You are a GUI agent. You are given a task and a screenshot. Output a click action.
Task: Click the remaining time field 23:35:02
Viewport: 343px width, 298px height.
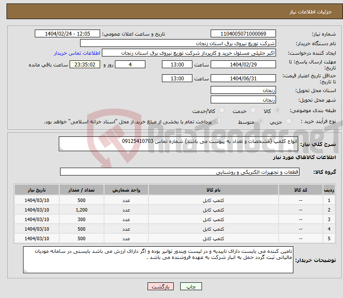point(85,64)
